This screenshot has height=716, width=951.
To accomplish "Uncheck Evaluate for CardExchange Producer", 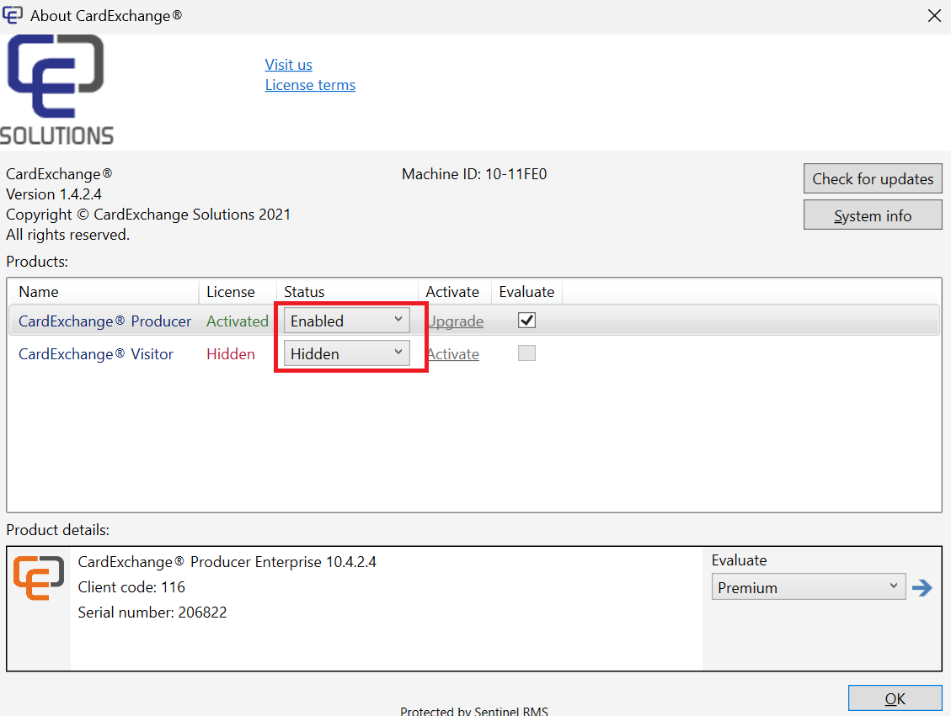I will [x=526, y=321].
